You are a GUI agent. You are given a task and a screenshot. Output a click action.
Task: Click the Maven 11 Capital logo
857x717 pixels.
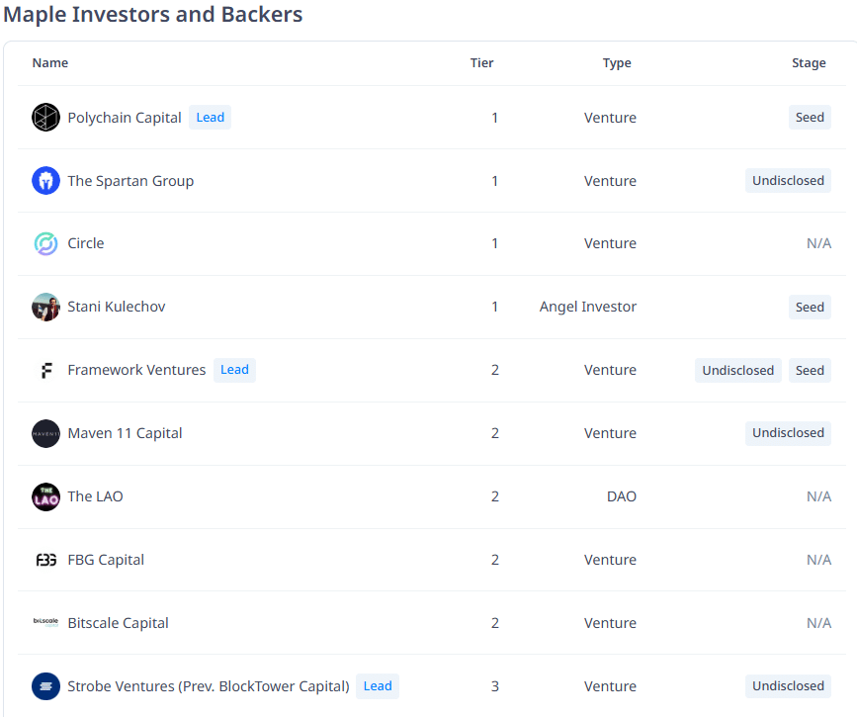point(45,434)
